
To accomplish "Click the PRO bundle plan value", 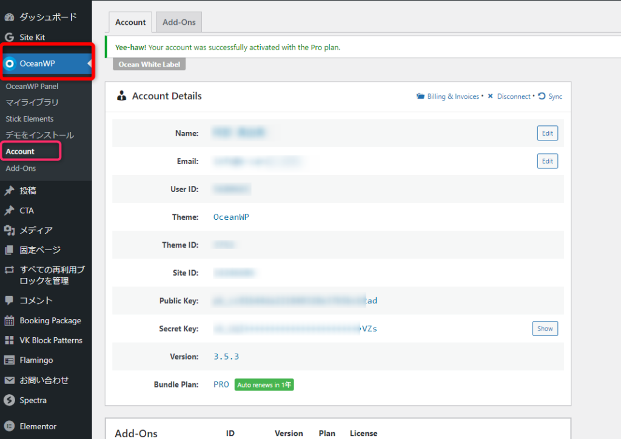I will [221, 385].
